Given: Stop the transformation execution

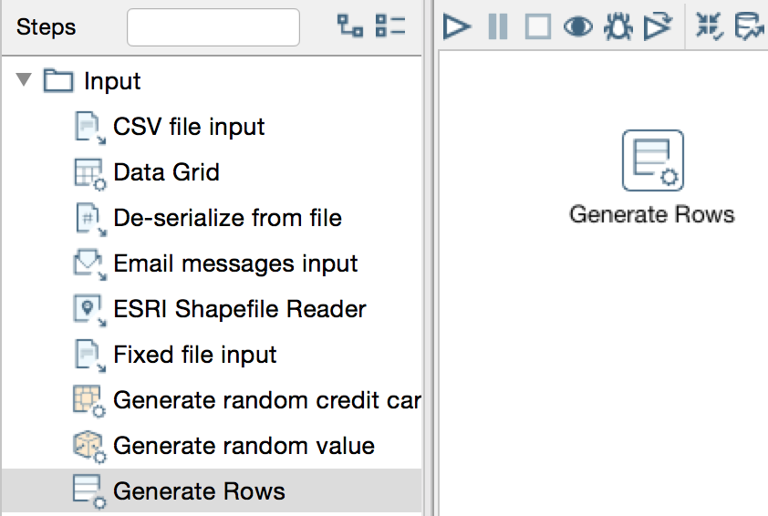Looking at the screenshot, I should pyautogui.click(x=537, y=26).
